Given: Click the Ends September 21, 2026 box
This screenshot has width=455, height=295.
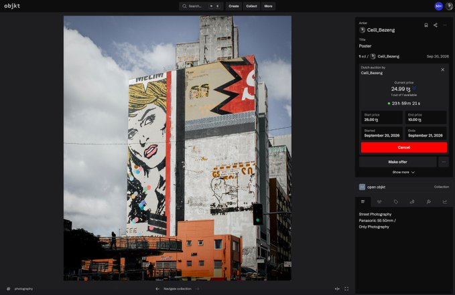Looking at the screenshot, I should pyautogui.click(x=426, y=133).
